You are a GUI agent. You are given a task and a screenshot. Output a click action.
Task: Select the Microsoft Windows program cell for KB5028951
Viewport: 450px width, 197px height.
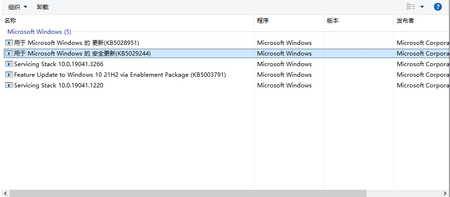[x=284, y=43]
